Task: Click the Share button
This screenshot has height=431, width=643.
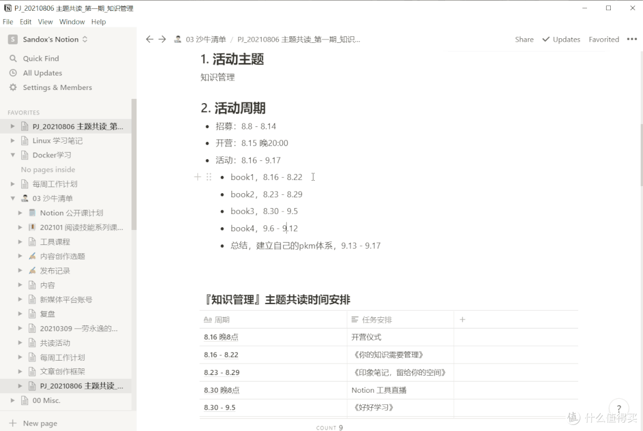Action: [524, 39]
